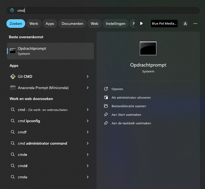
Task: Open the Blue Pixl Media account button
Action: 164,24
